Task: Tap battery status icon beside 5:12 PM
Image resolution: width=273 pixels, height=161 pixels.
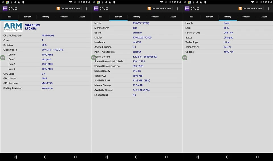Action: pos(78,2)
